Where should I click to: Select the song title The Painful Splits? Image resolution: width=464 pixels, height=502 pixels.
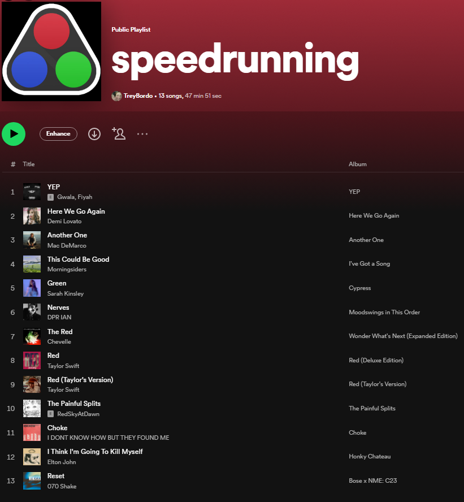(x=74, y=404)
